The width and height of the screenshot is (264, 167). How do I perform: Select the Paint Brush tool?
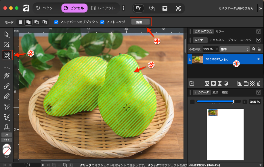(7, 86)
